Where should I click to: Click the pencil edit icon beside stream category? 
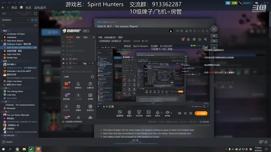coord(120,41)
